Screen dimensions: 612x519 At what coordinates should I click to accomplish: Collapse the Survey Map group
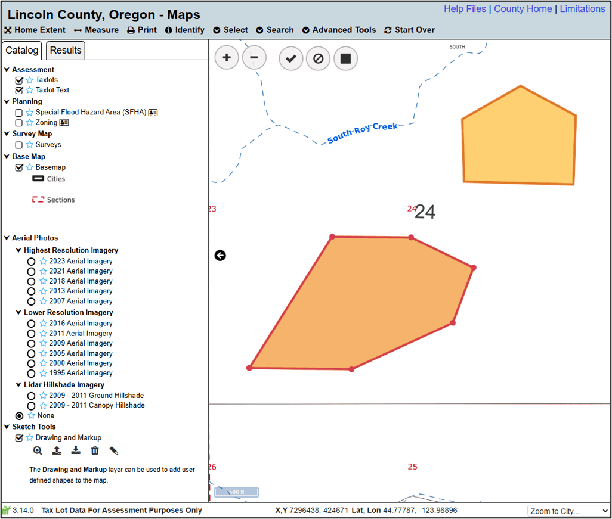tap(7, 133)
